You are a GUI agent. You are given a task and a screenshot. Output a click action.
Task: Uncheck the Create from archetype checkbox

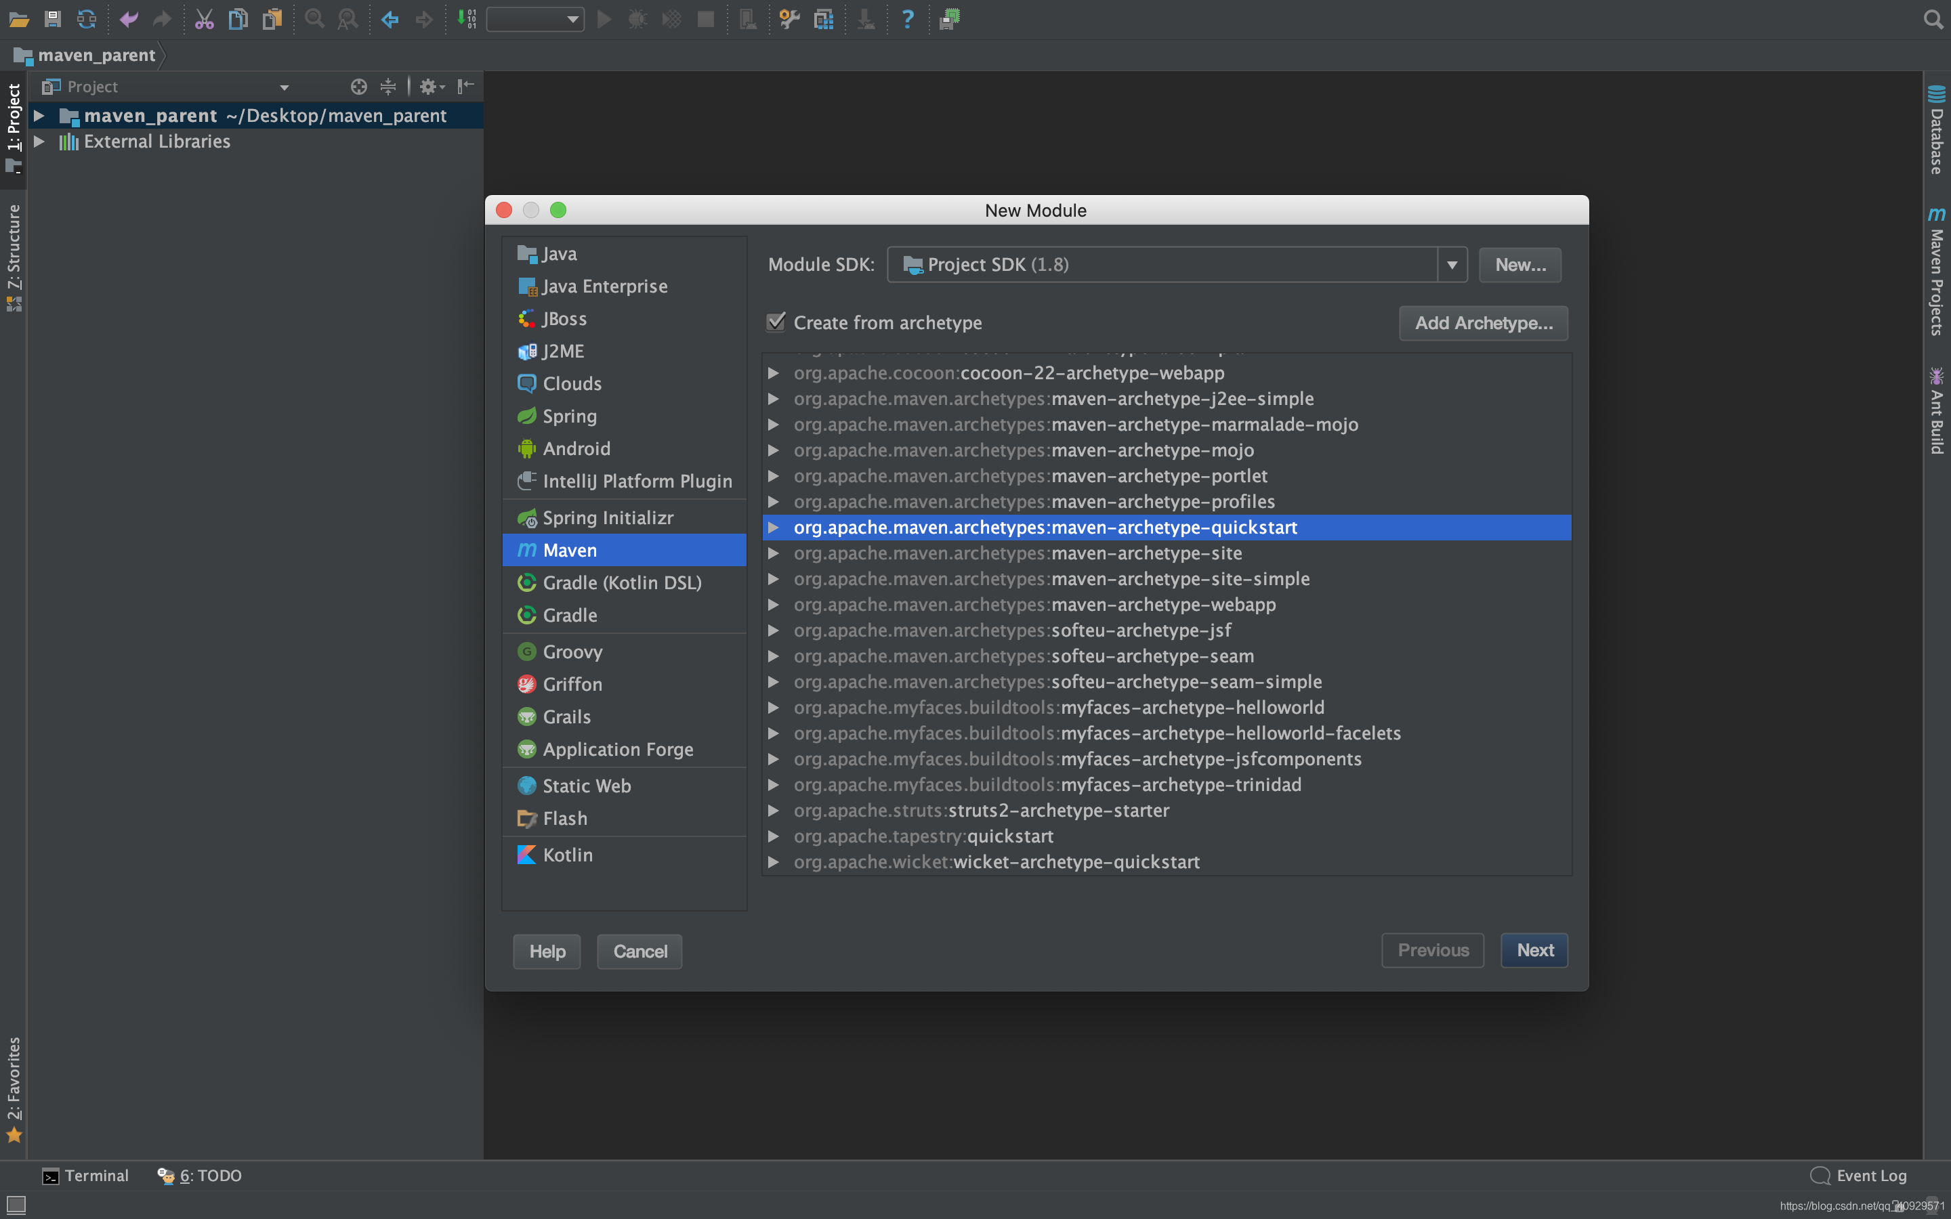(776, 322)
